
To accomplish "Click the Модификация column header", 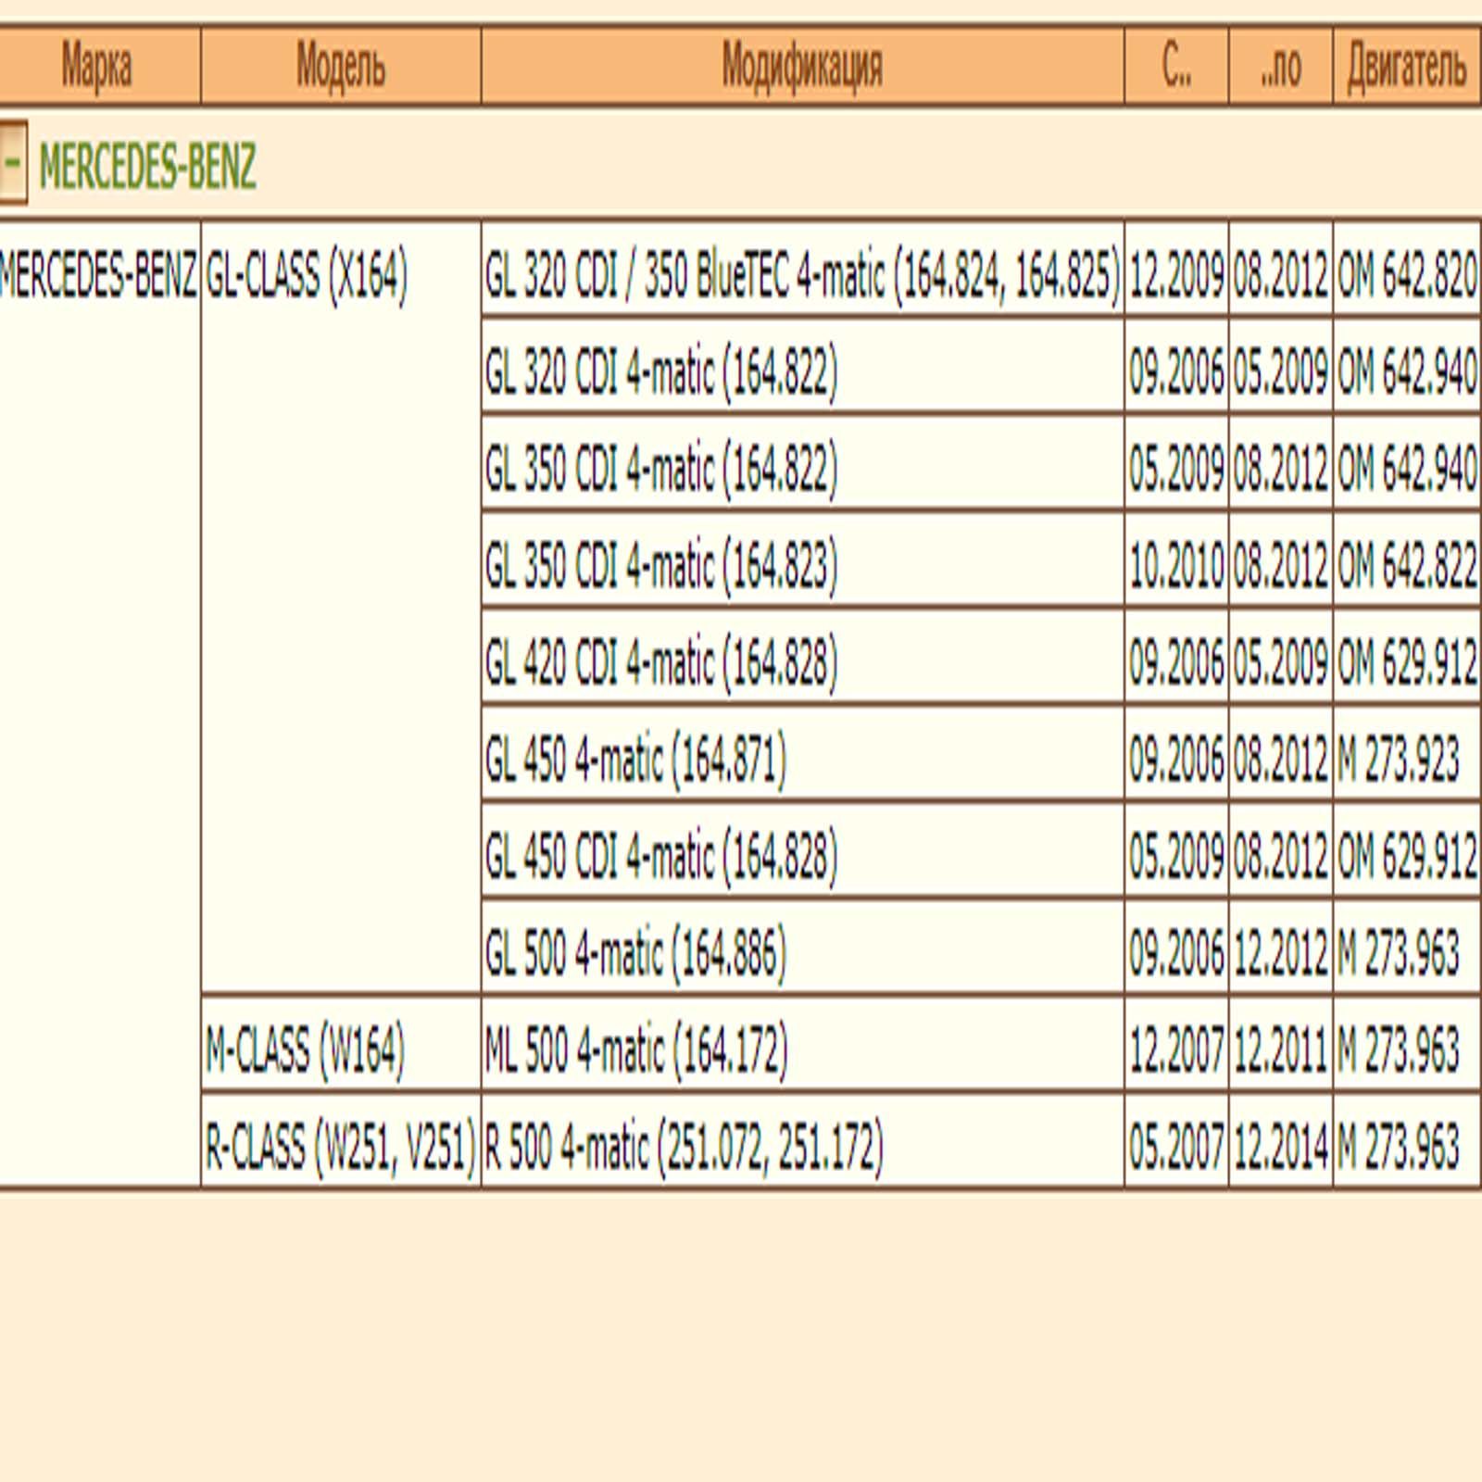I will pos(801,67).
